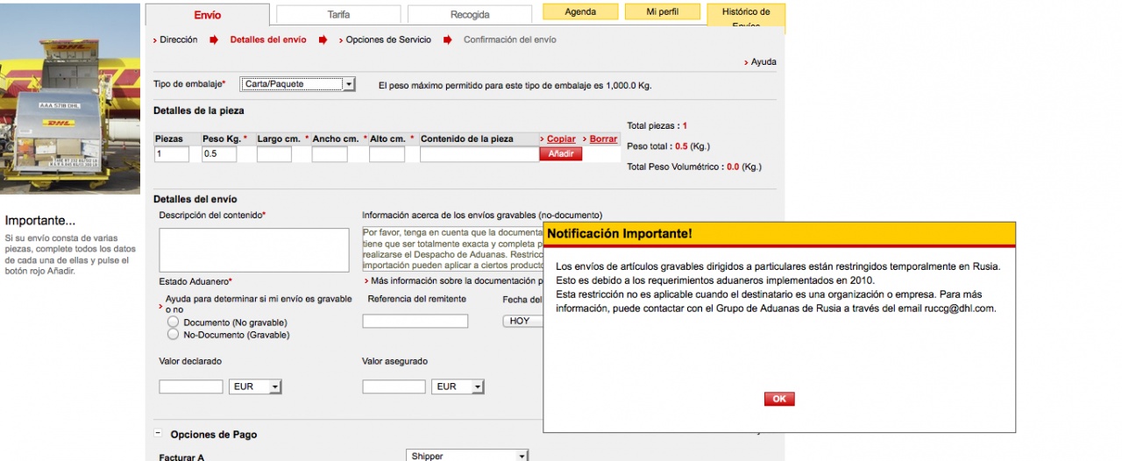Click the Copiar link in piece table
This screenshot has width=1122, height=461.
click(561, 139)
